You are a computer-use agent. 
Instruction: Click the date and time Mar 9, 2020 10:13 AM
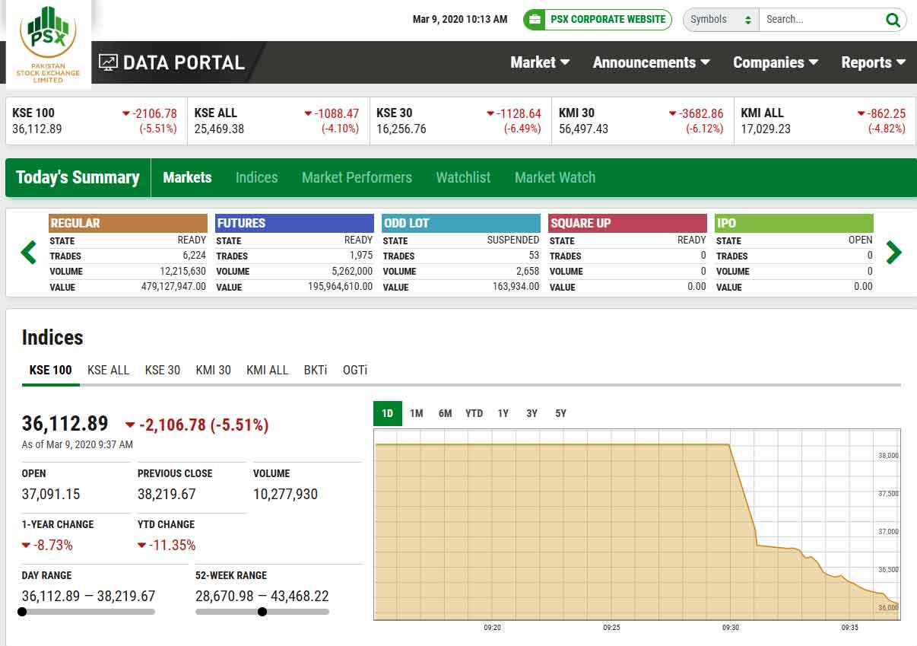pyautogui.click(x=460, y=20)
